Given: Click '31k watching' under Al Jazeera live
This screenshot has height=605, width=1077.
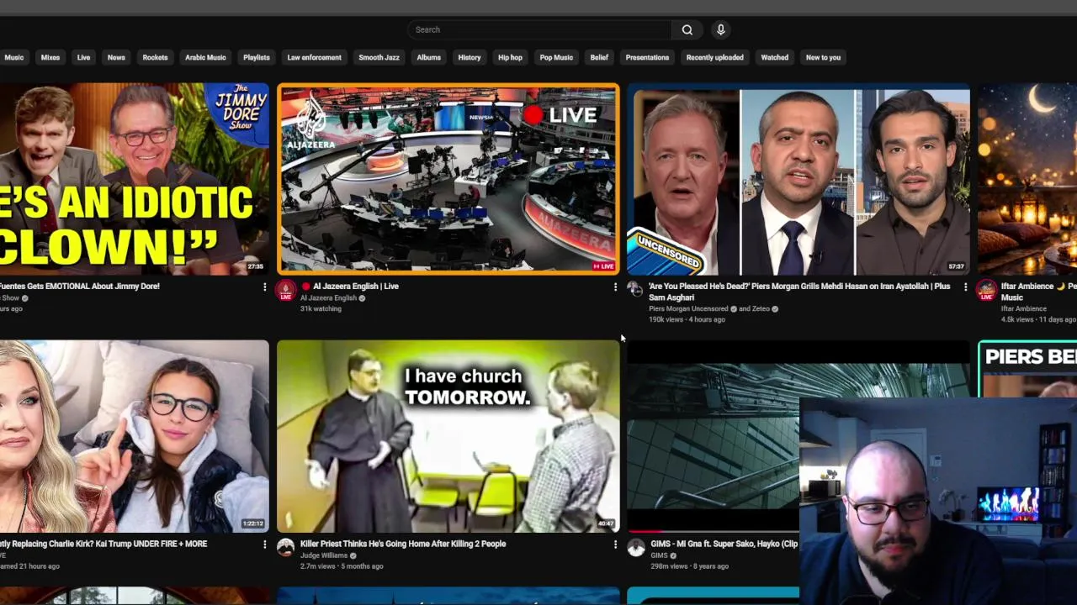Looking at the screenshot, I should [x=321, y=309].
